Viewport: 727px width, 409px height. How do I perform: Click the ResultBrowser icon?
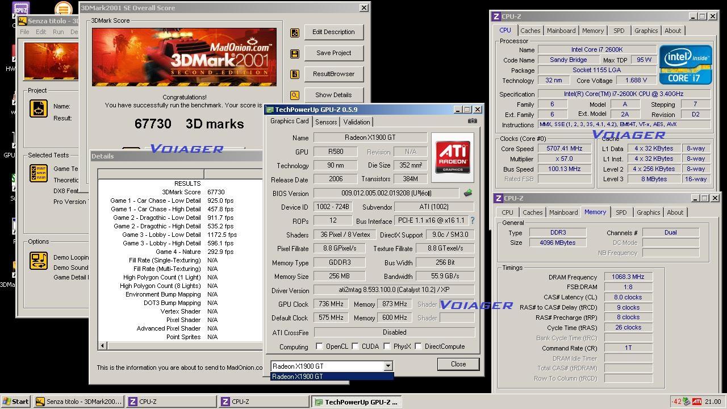(x=295, y=74)
